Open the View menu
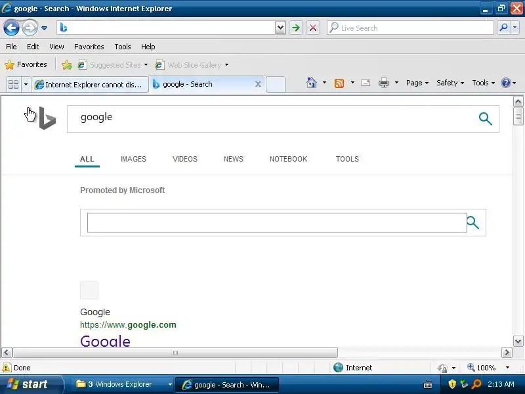The height and width of the screenshot is (394, 525). 56,47
